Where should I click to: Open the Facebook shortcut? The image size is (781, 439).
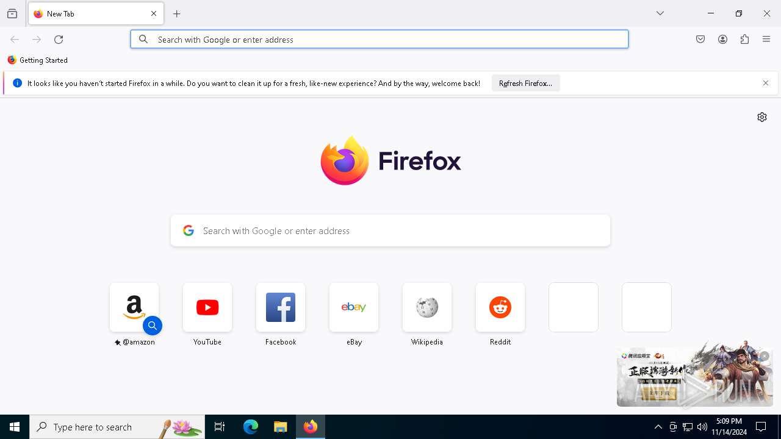(281, 307)
